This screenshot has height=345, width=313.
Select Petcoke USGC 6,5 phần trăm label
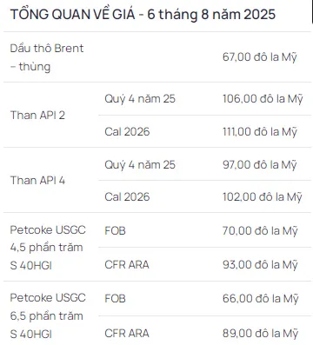[x=48, y=315]
